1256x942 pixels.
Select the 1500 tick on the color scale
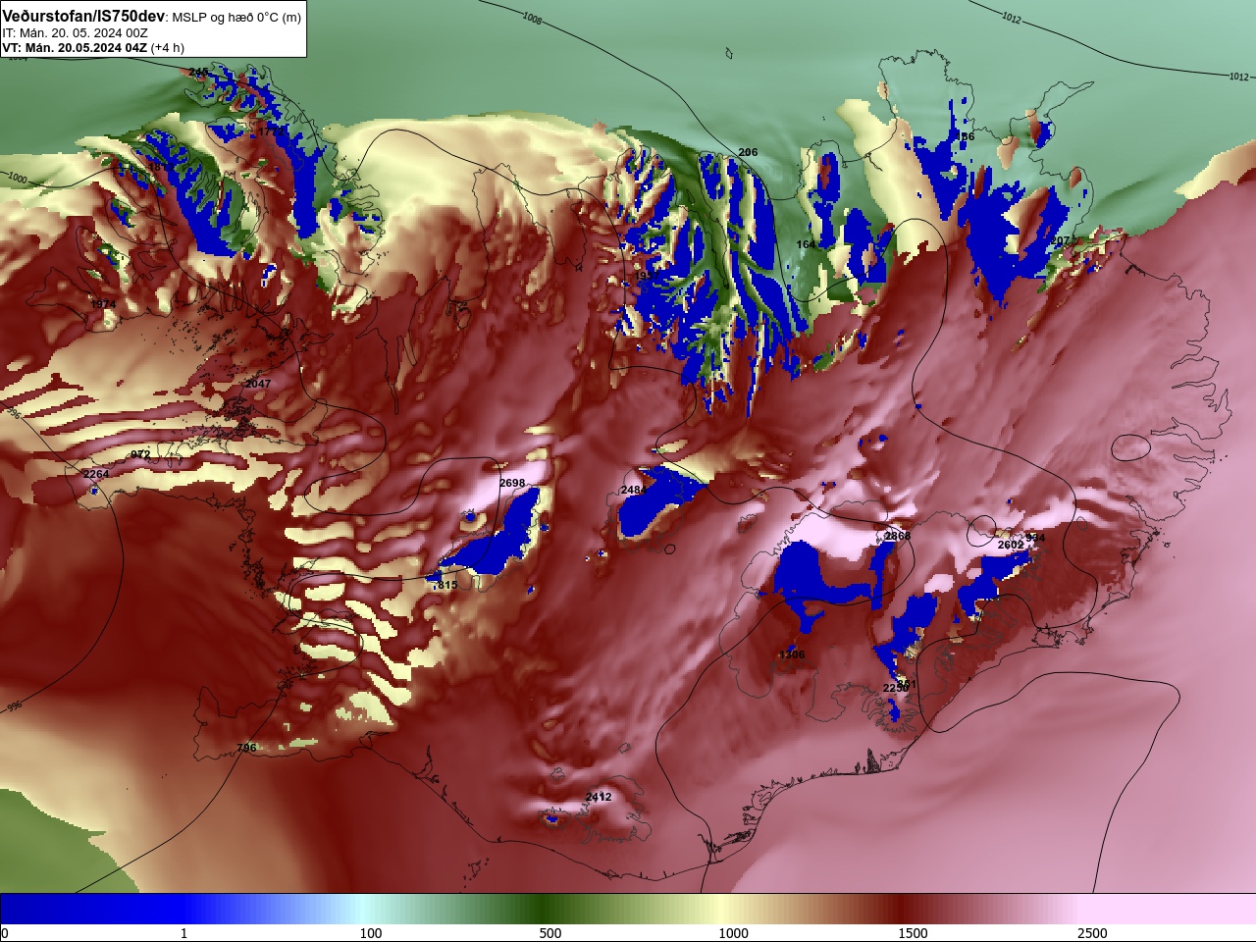click(x=913, y=933)
